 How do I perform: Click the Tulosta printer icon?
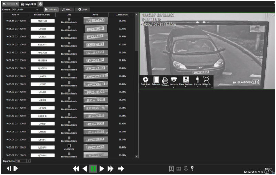coord(165,80)
